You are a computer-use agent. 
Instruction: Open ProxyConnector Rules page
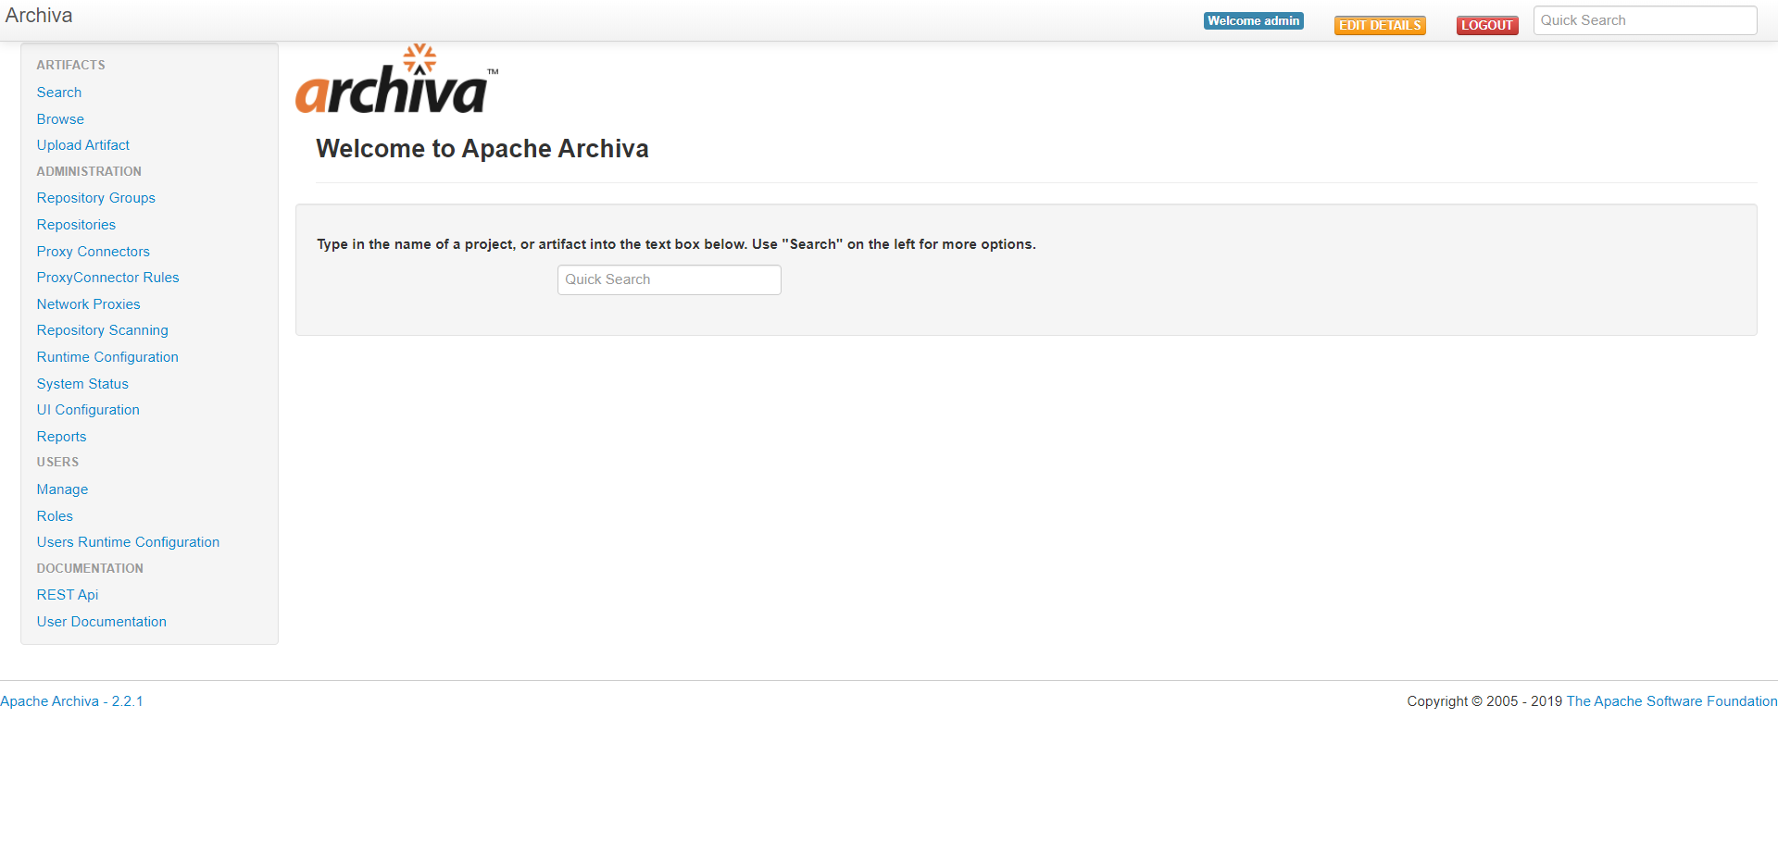107,278
